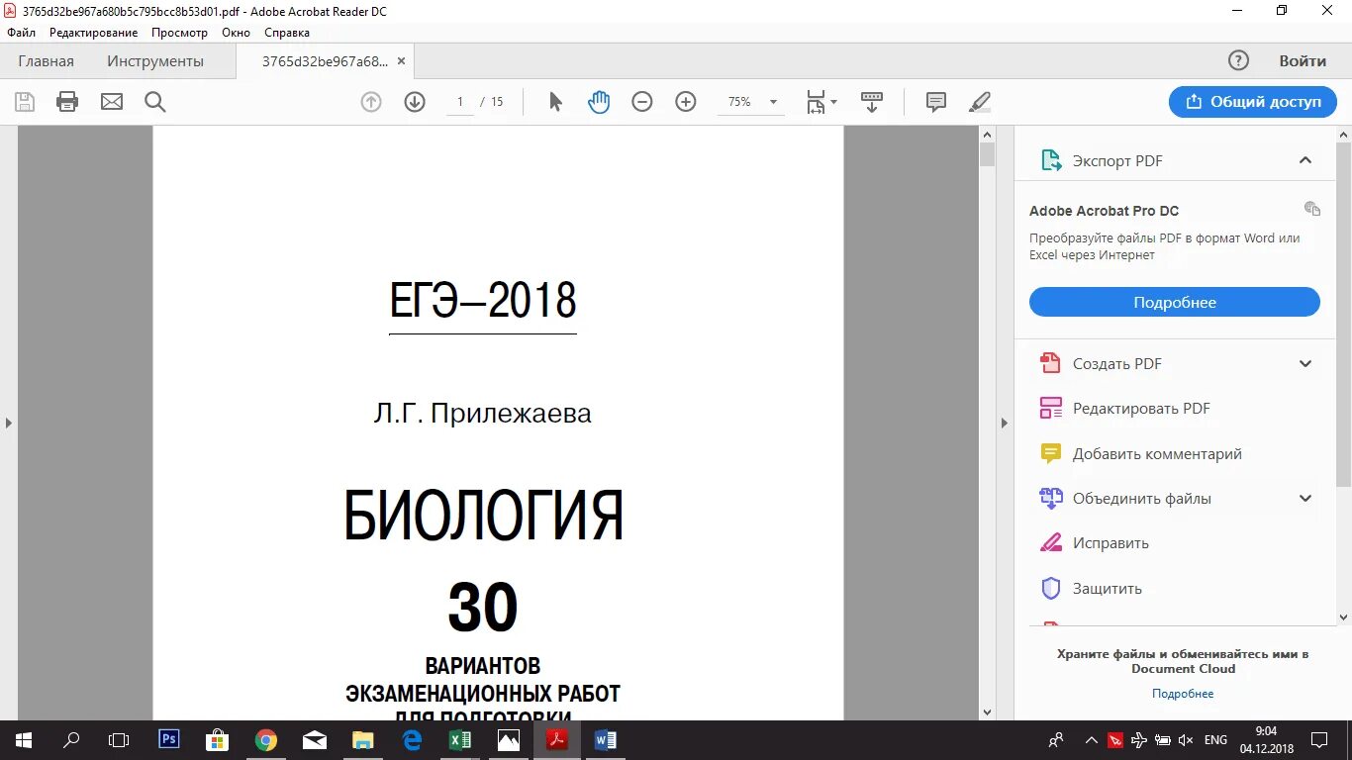Add a sticky note comment icon
This screenshot has width=1352, height=760.
tap(936, 102)
